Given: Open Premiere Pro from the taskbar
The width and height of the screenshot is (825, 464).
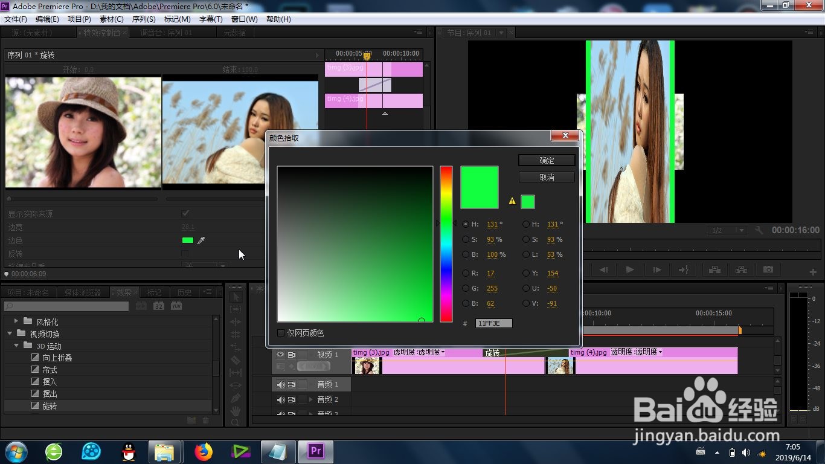Looking at the screenshot, I should (x=316, y=451).
